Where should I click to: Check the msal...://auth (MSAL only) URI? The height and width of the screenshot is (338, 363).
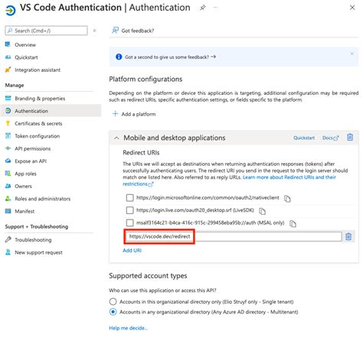130,223
